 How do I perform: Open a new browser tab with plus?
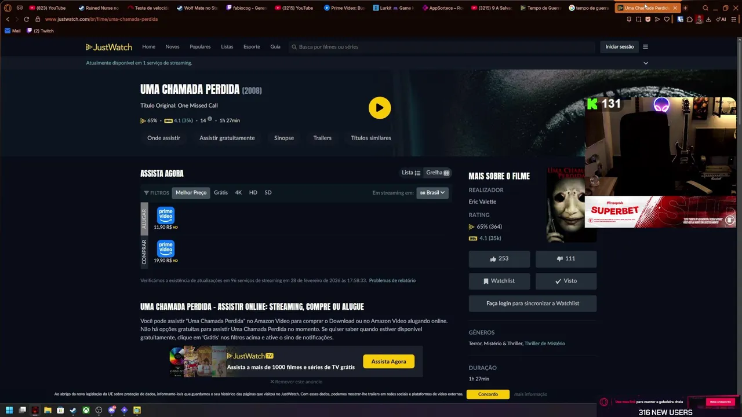(685, 8)
